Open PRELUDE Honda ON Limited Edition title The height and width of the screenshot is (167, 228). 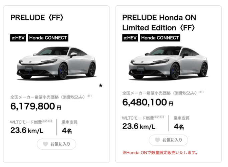pyautogui.click(x=159, y=23)
